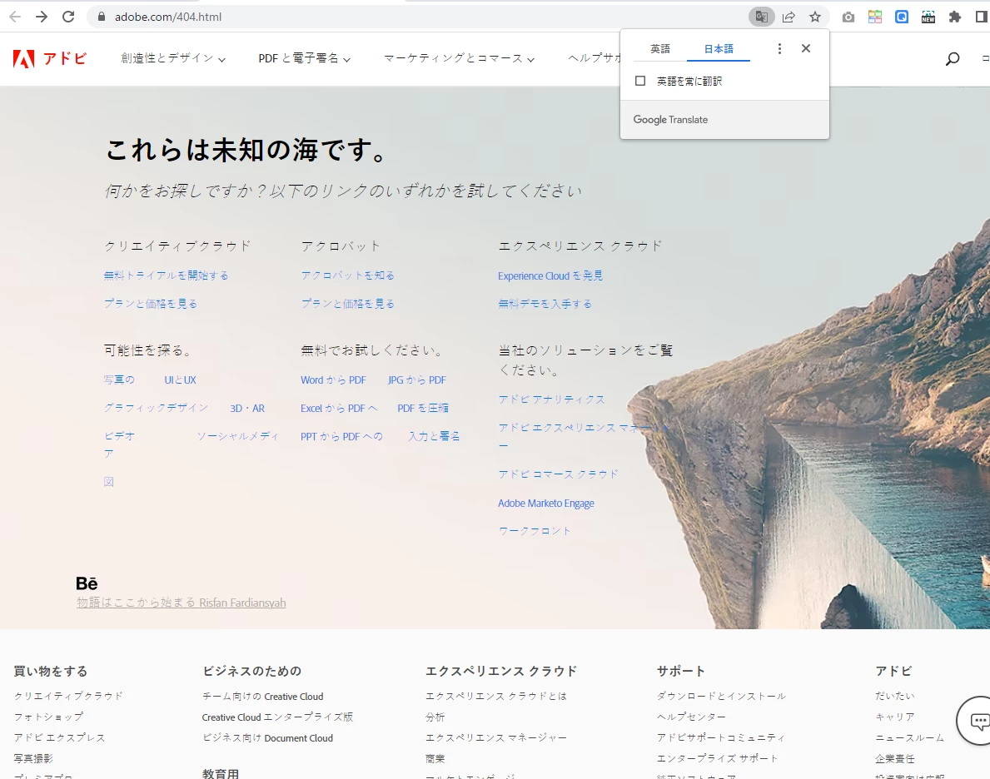Screen dimensions: 990x779
Task: Open the 入力と署名 link
Action: tap(434, 436)
